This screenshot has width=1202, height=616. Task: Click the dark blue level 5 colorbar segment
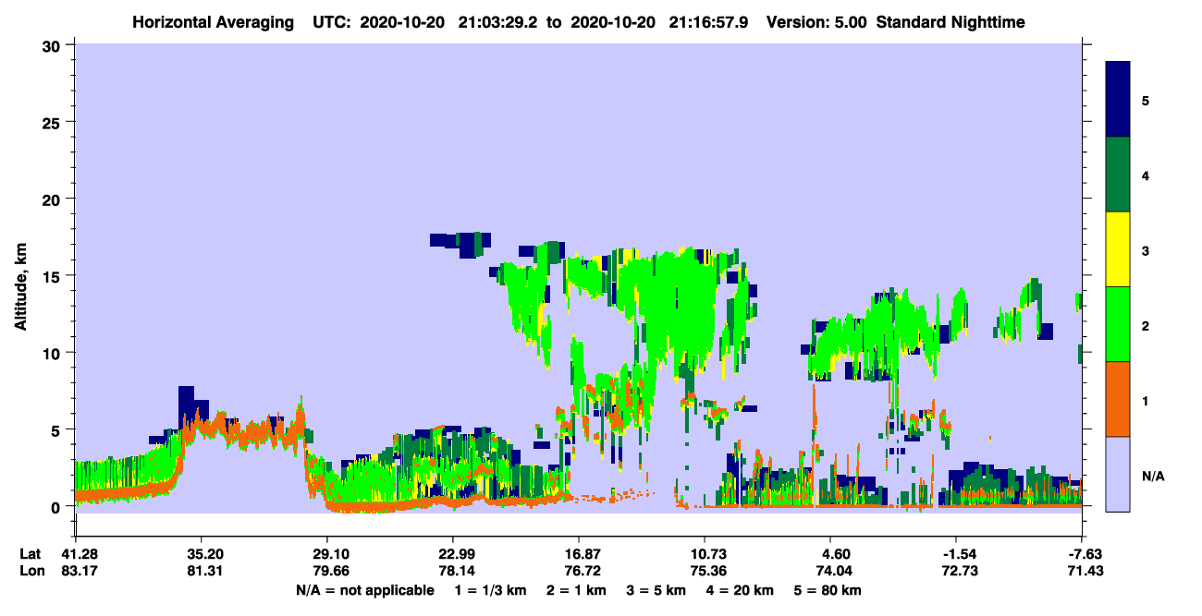(x=1118, y=99)
